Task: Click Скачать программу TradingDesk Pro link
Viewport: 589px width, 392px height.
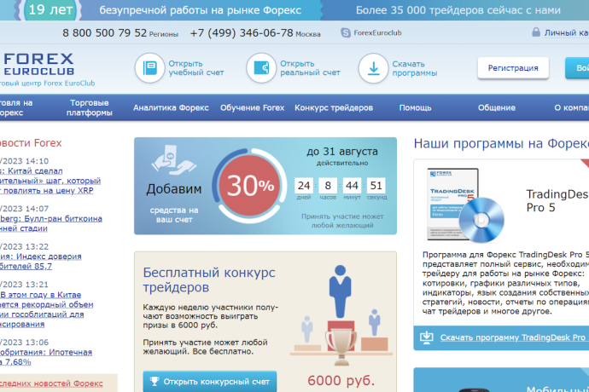Action: coord(513,337)
